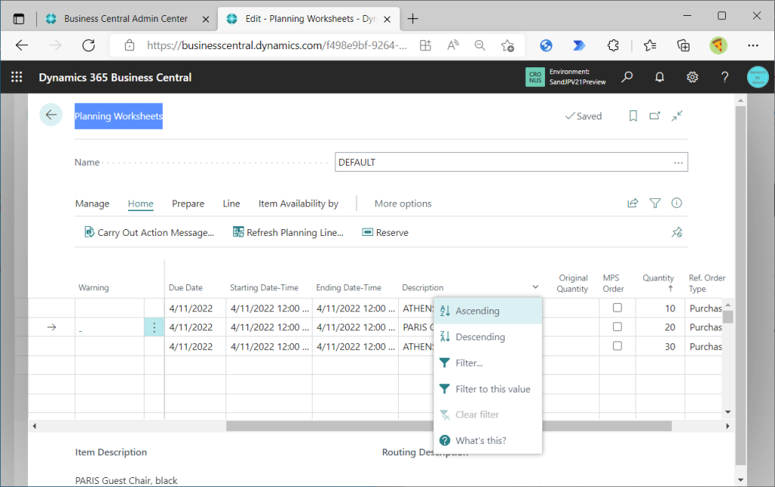The height and width of the screenshot is (487, 775).
Task: Open the Item Availability by menu
Action: pyautogui.click(x=298, y=203)
